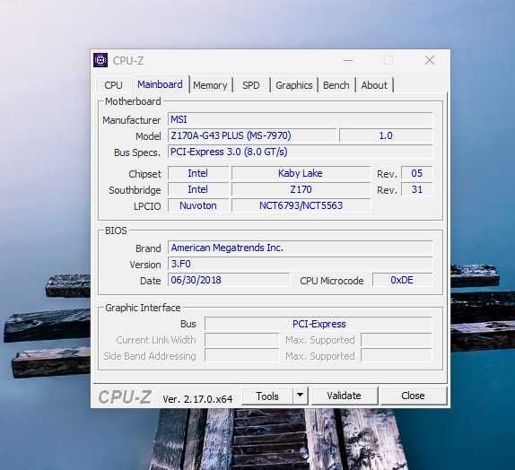
Task: Select the Mainboard tab
Action: 160,84
